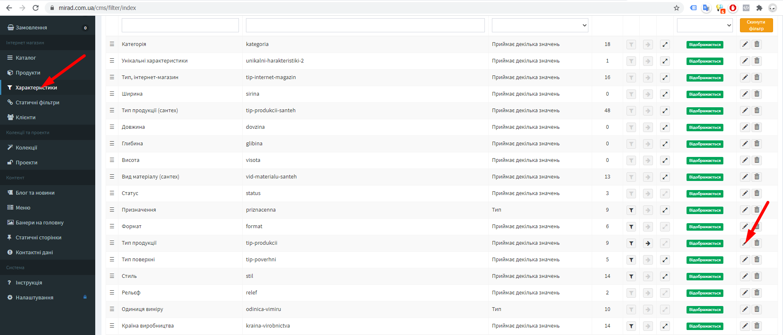Click the arrow icon in Тип продукції row

[x=648, y=243]
